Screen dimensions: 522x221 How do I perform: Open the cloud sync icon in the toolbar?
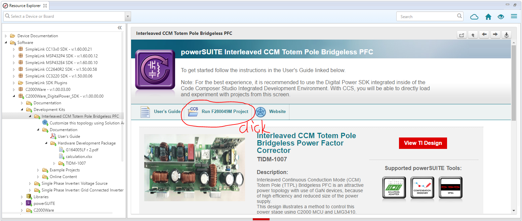(474, 16)
